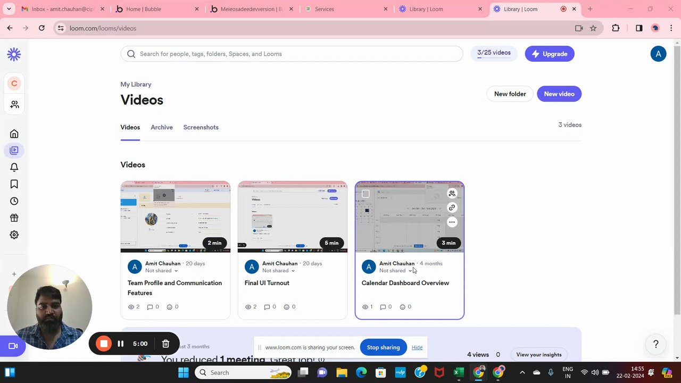
Task: Switch to Home | Bubble browser tab
Action: [x=157, y=9]
